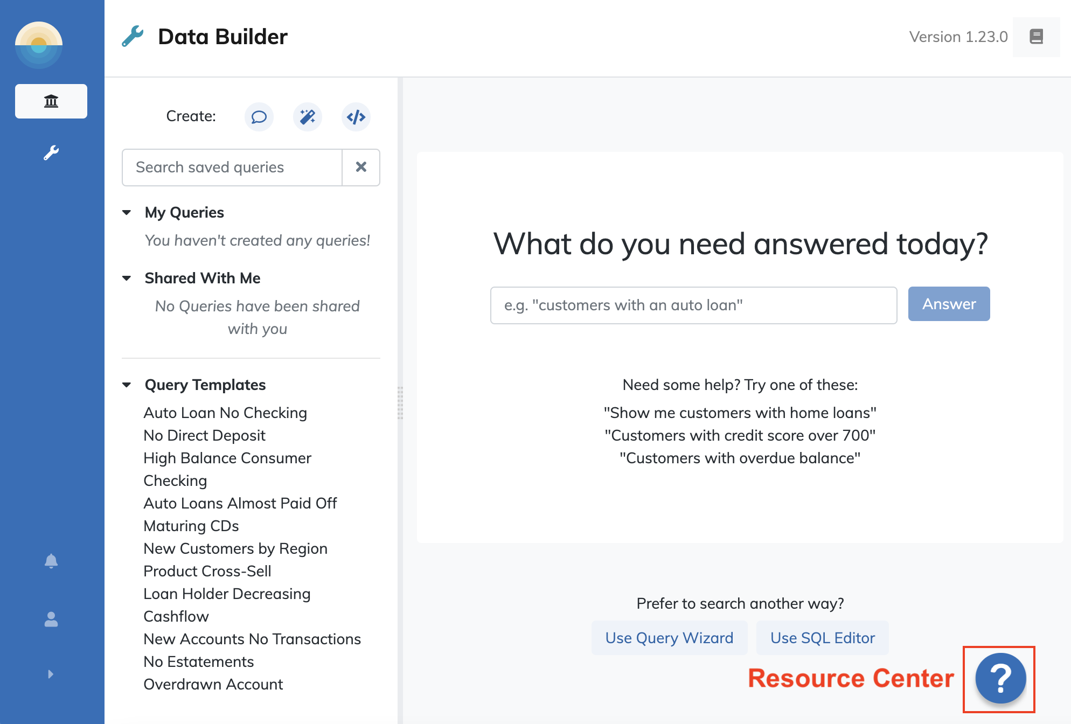Select "Show me customers with home loans" suggestion
Image resolution: width=1071 pixels, height=724 pixels.
(740, 413)
